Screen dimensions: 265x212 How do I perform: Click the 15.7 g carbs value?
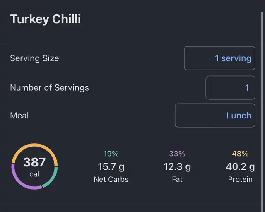click(x=111, y=167)
